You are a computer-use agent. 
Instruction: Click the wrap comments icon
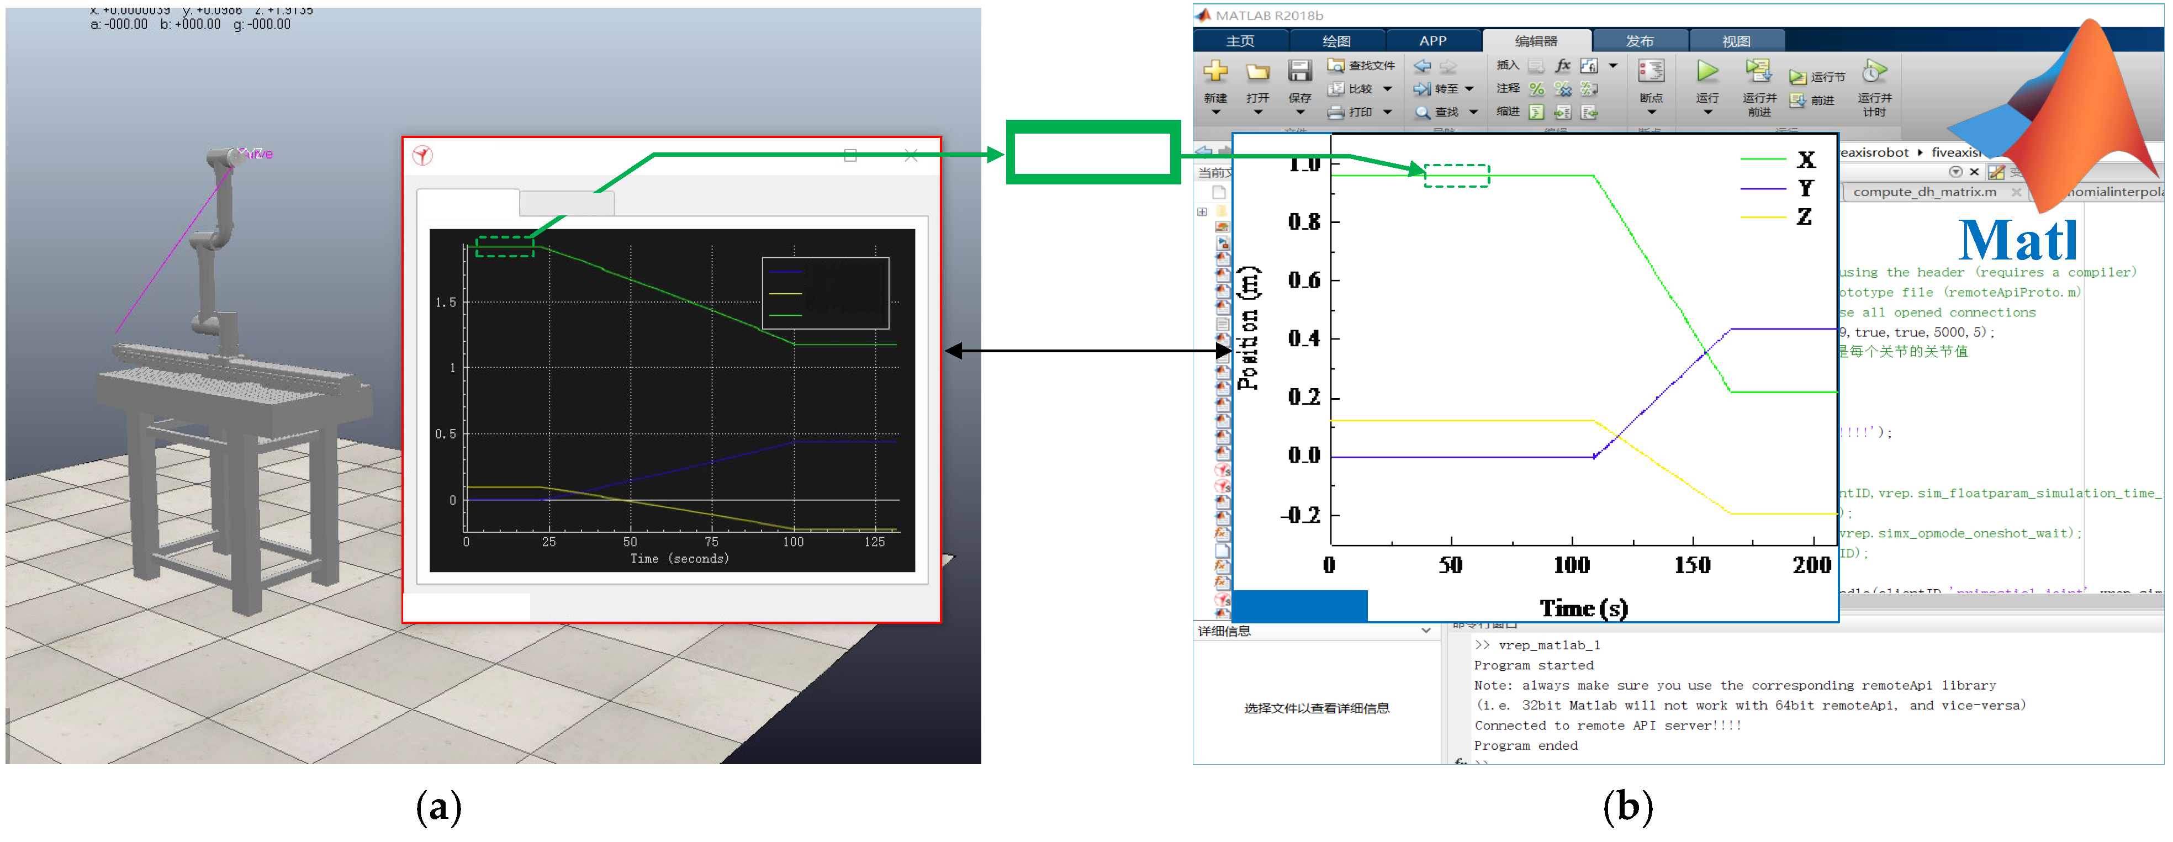1588,88
